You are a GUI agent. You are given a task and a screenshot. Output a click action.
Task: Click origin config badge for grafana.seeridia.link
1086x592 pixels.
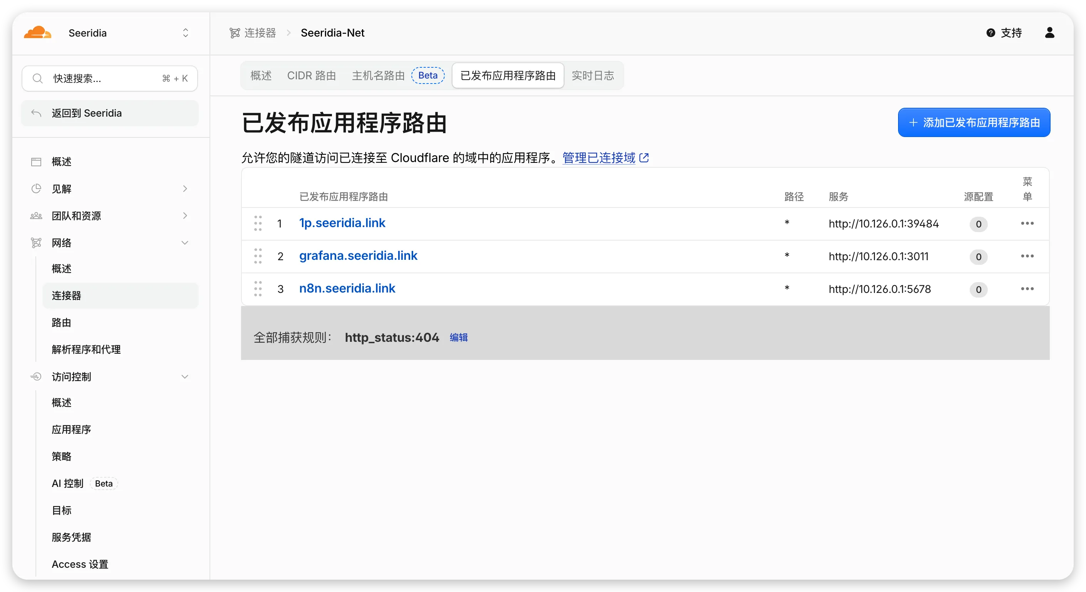tap(979, 257)
